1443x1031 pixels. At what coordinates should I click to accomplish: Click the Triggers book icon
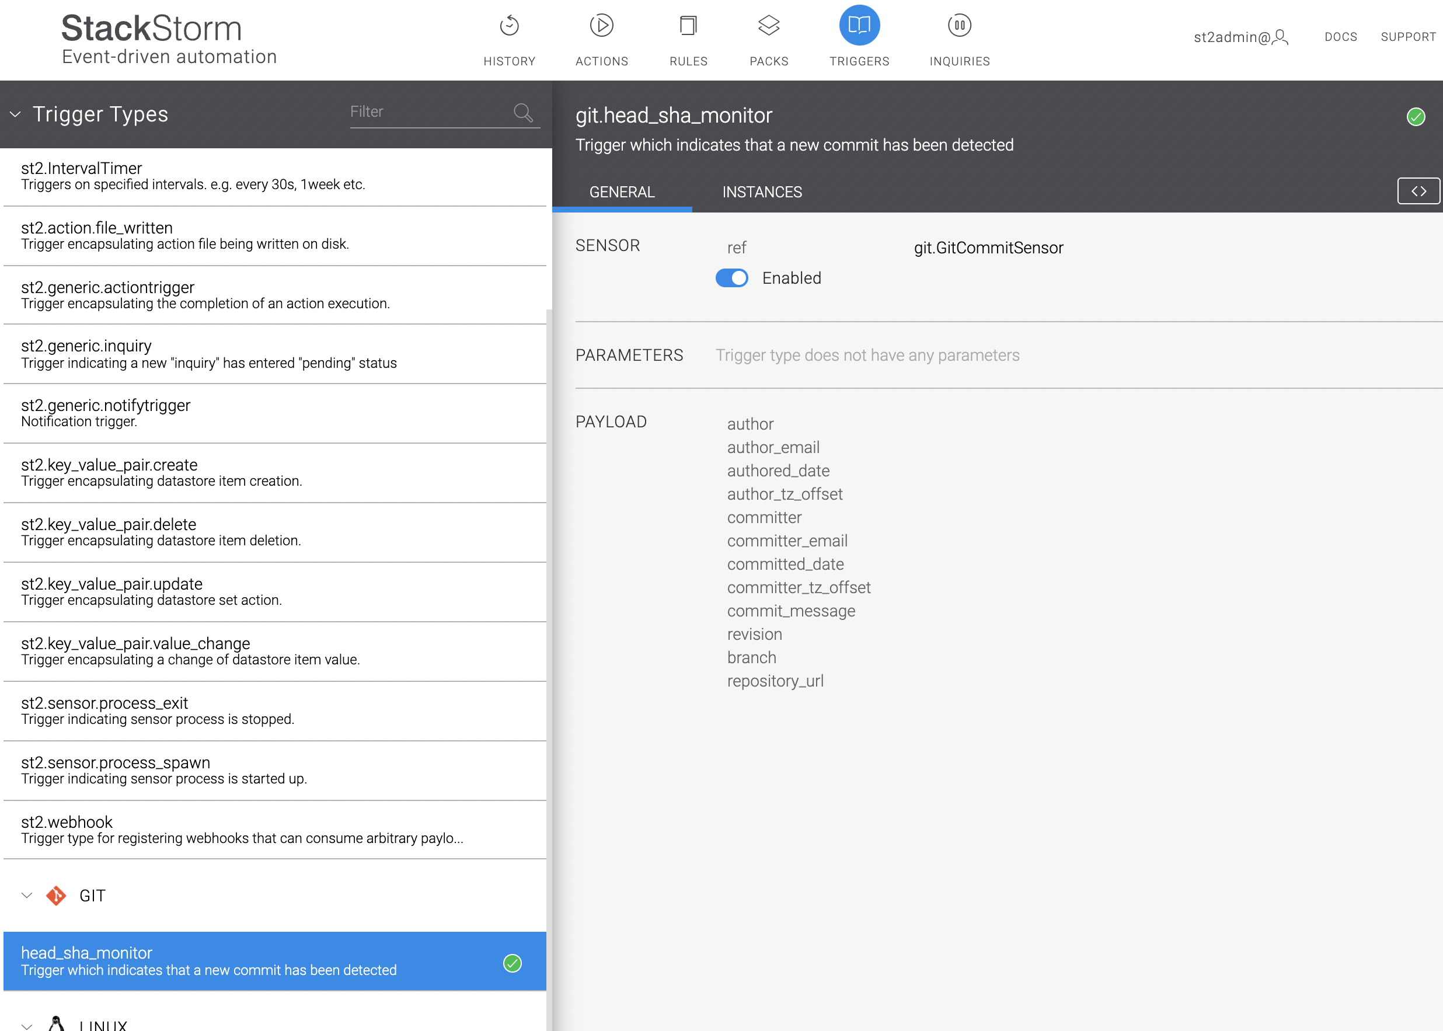point(859,26)
